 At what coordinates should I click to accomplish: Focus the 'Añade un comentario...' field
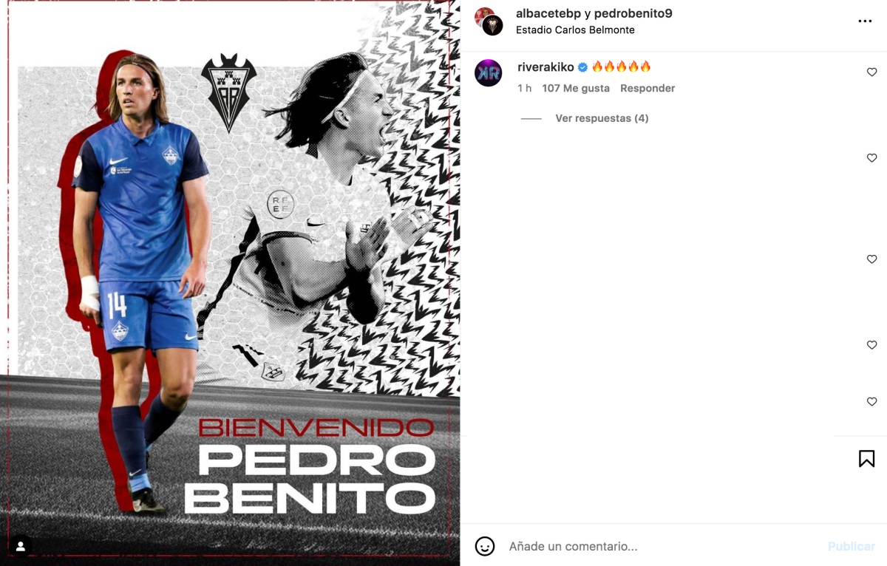(662, 547)
